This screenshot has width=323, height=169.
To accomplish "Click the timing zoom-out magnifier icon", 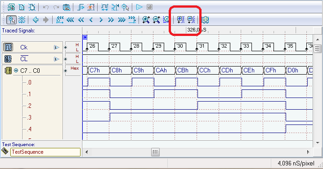I will [x=157, y=20].
